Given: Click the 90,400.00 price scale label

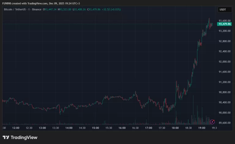Looking at the screenshot, I should pyautogui.click(x=224, y=103).
